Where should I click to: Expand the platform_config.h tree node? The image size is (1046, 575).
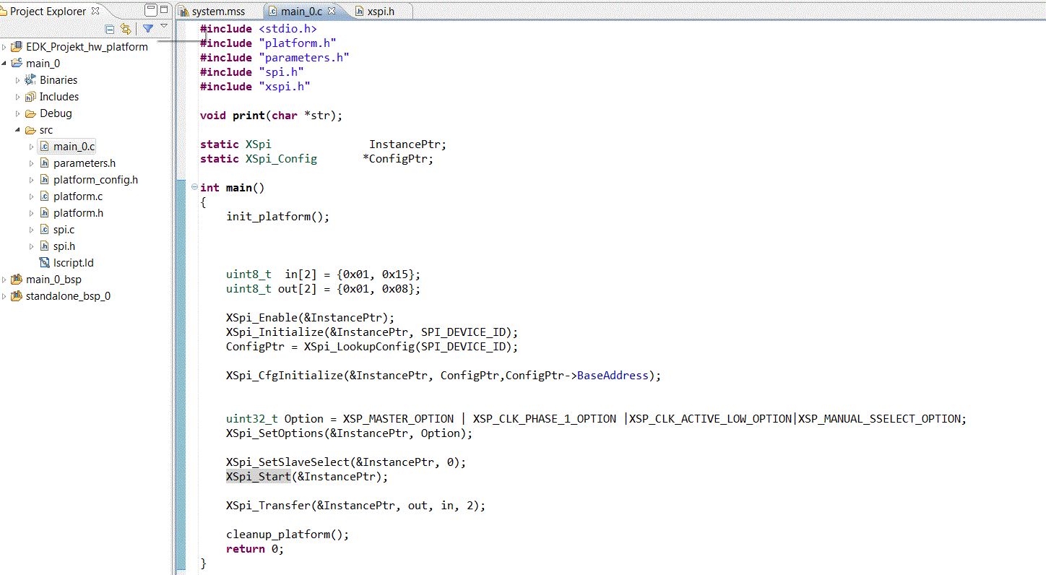[31, 180]
